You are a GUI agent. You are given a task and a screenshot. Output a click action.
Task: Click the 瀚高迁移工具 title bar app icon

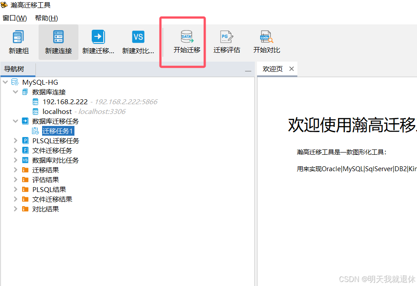(4, 4)
